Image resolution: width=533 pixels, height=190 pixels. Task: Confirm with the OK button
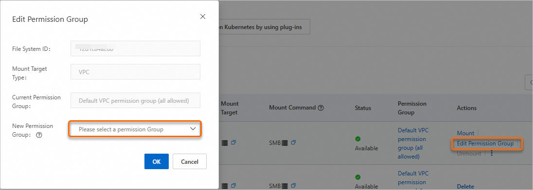click(x=157, y=161)
